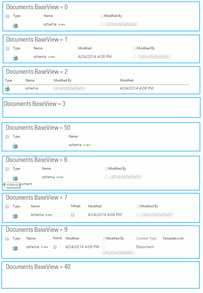The image size is (203, 293).
Task: Open schema document in BaseView = 50
Action: [75, 145]
